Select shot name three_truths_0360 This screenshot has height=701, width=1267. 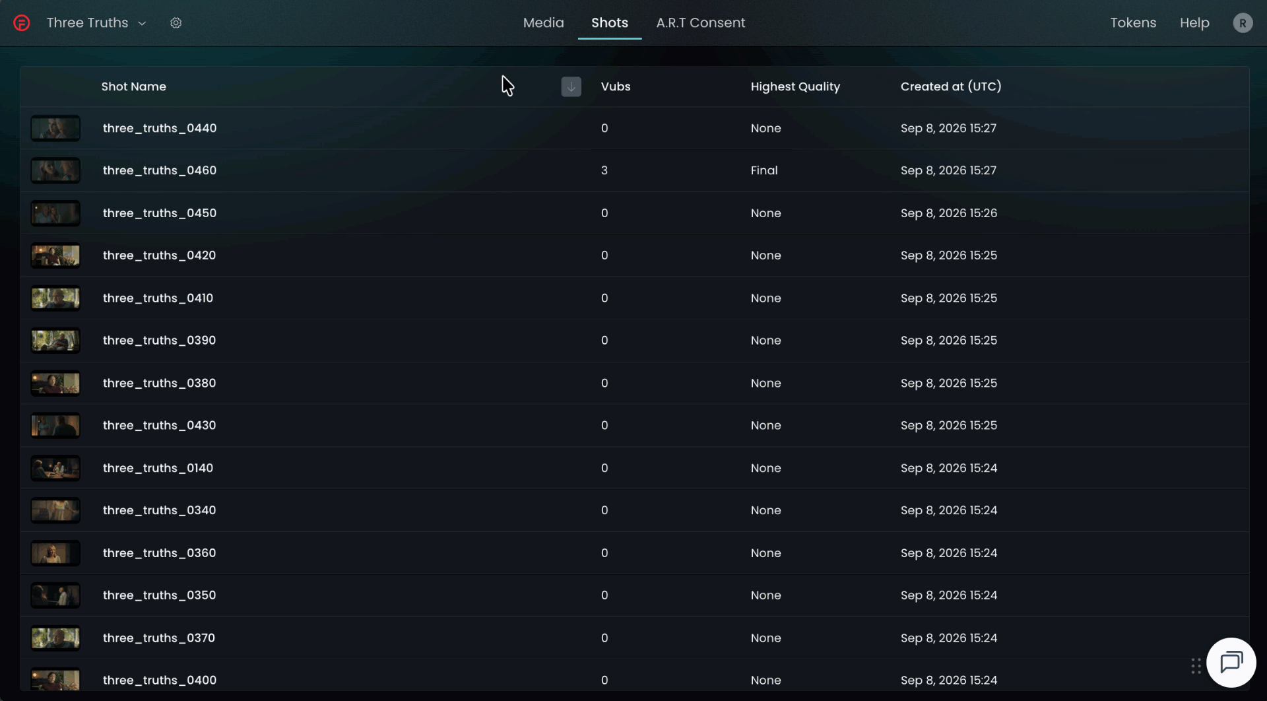click(159, 553)
